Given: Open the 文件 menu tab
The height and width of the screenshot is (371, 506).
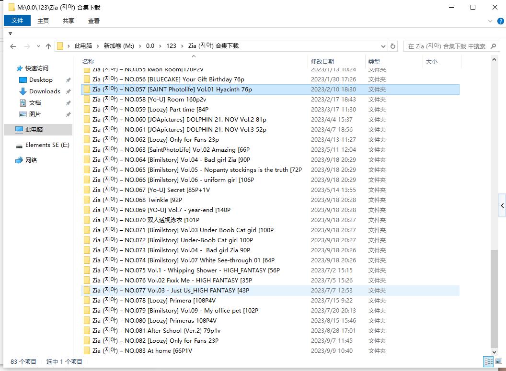Looking at the screenshot, I should pos(17,21).
